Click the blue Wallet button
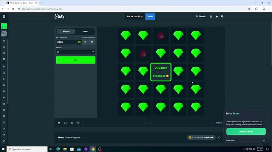The image size is (272, 152). click(150, 17)
